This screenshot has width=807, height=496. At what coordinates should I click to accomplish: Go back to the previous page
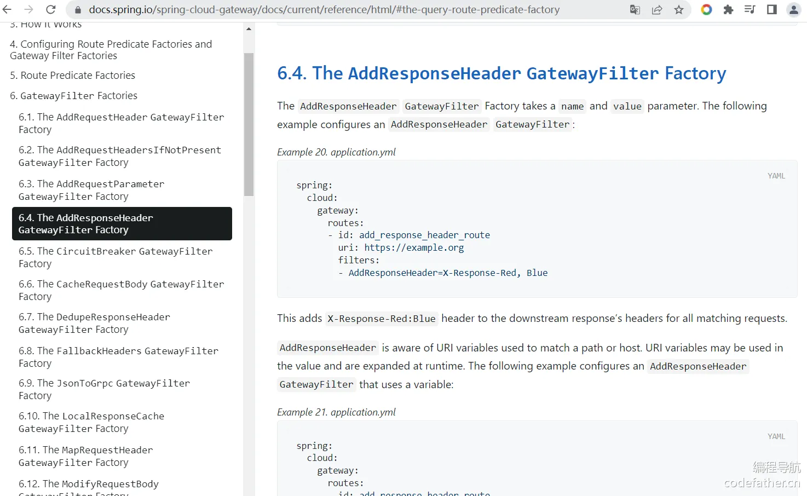pyautogui.click(x=8, y=9)
